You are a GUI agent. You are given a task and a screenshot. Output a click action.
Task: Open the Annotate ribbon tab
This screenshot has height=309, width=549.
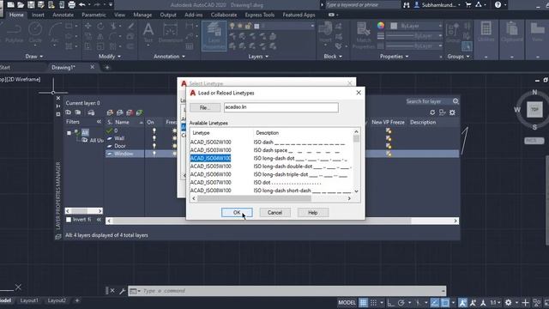[63, 15]
